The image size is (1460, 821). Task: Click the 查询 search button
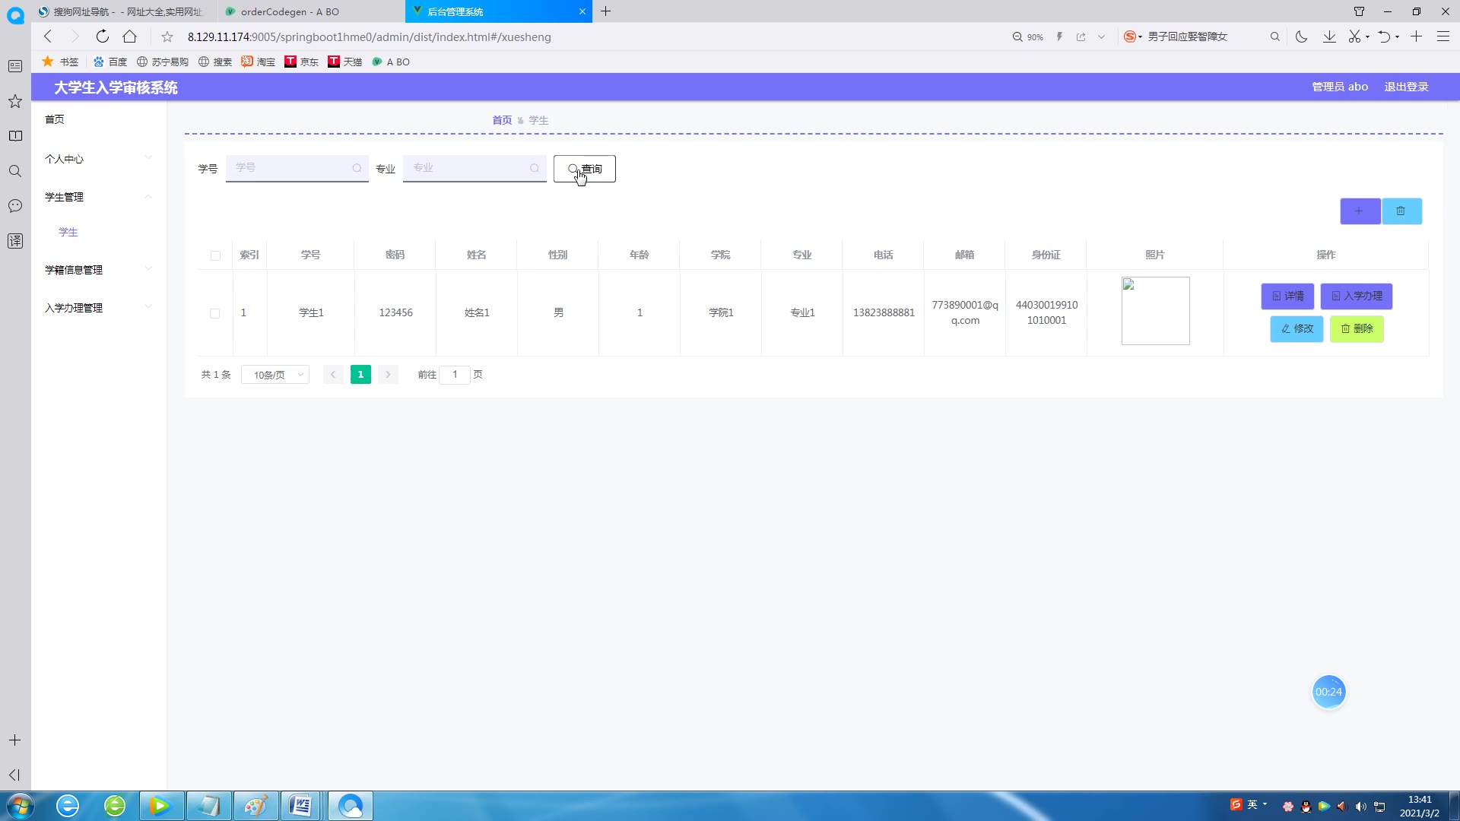click(x=584, y=169)
